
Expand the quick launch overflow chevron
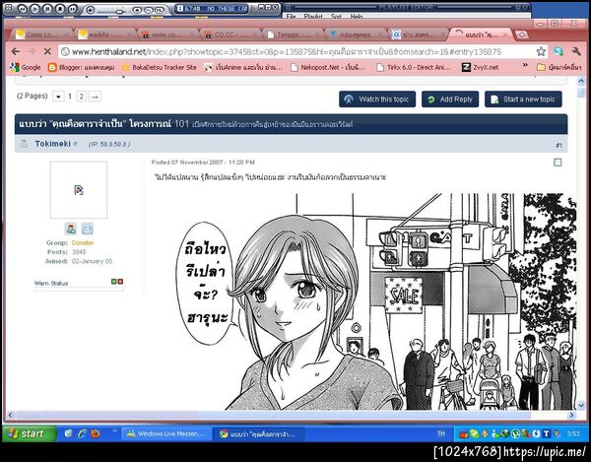point(114,430)
